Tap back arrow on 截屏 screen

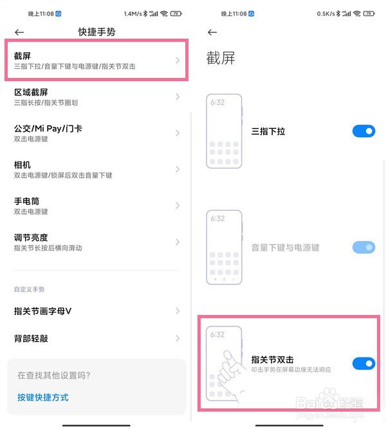point(212,32)
